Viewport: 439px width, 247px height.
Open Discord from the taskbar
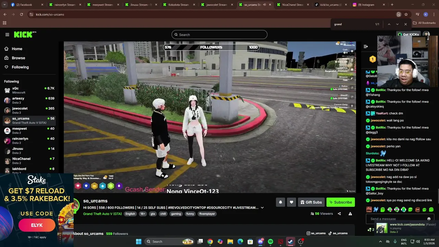(260, 242)
